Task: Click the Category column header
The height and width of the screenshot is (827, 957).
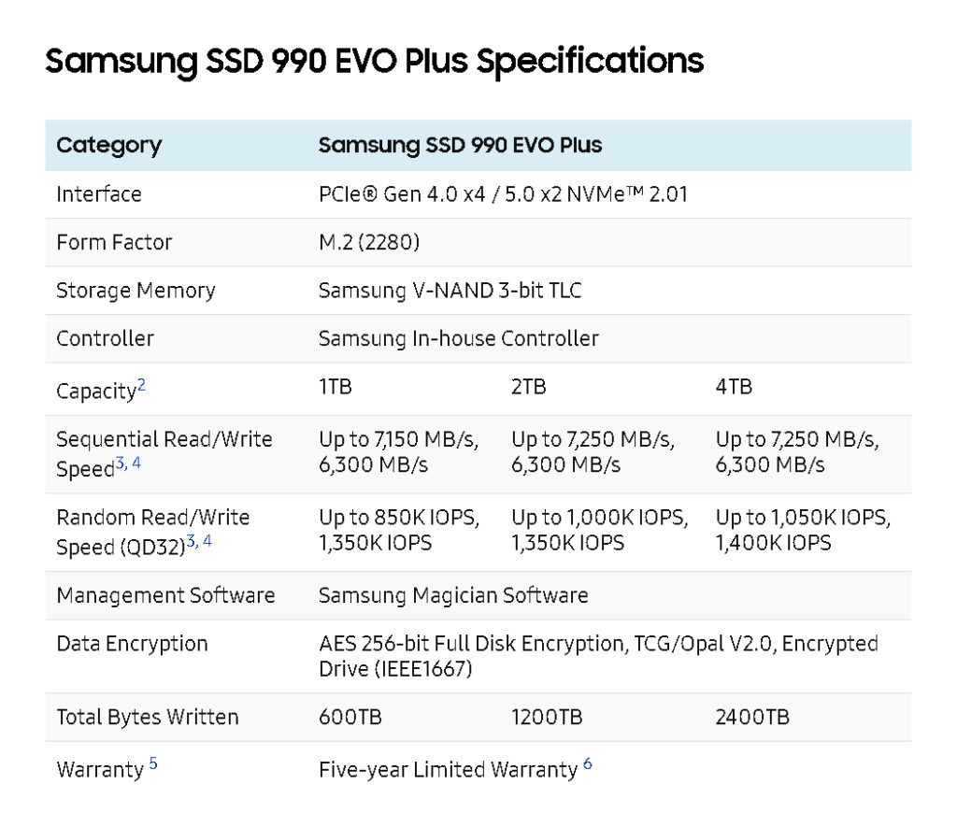Action: (x=108, y=145)
